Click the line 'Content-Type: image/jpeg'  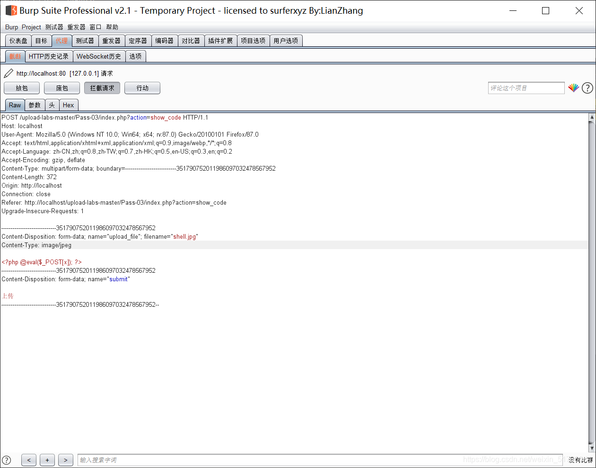[x=36, y=245]
